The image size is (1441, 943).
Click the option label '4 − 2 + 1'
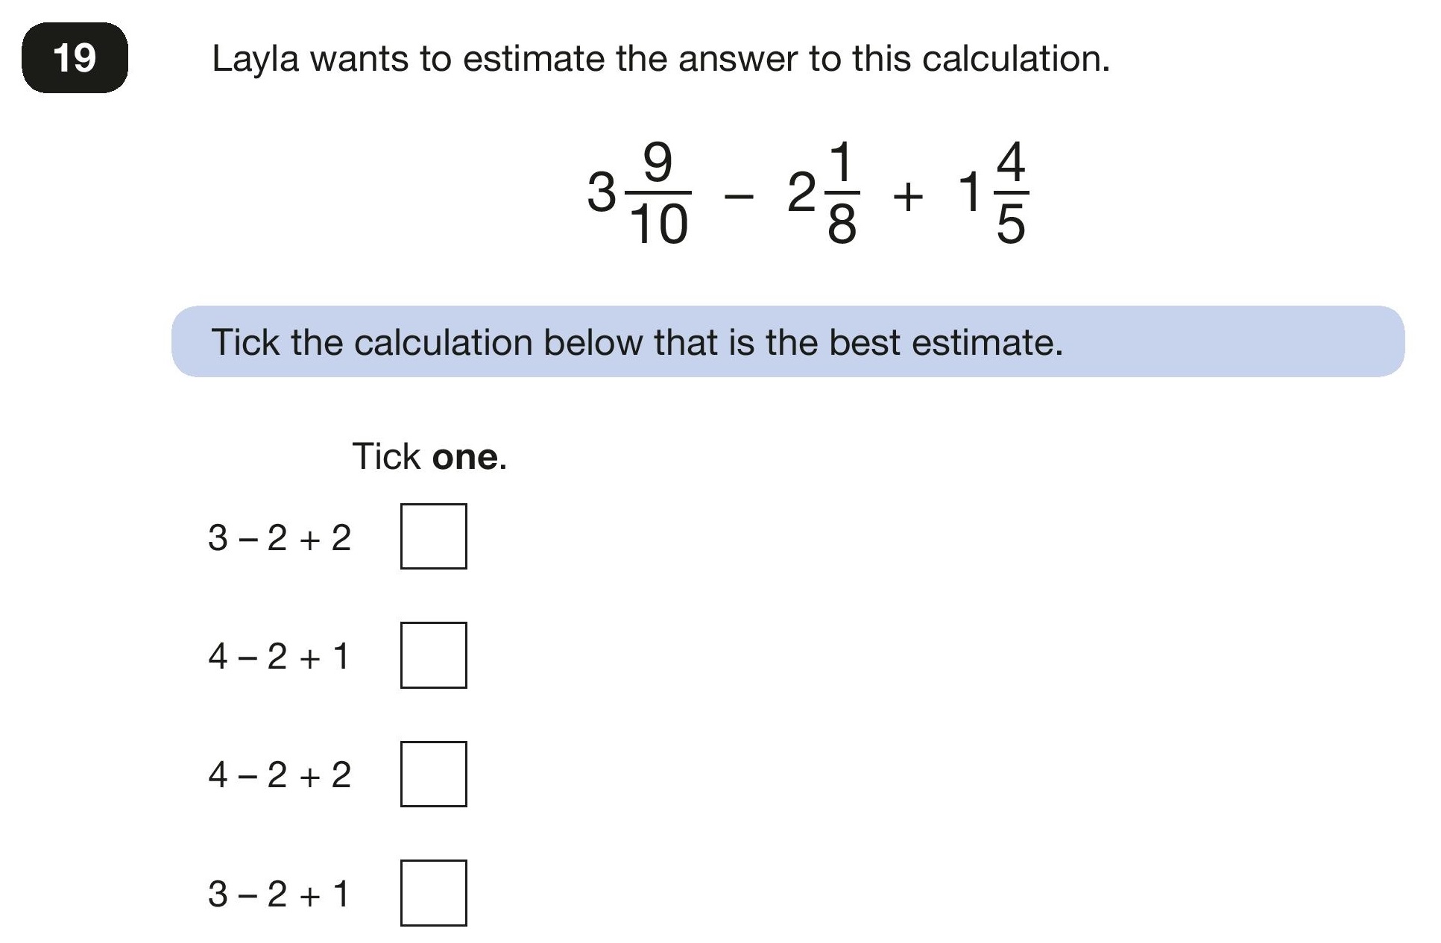pyautogui.click(x=279, y=656)
